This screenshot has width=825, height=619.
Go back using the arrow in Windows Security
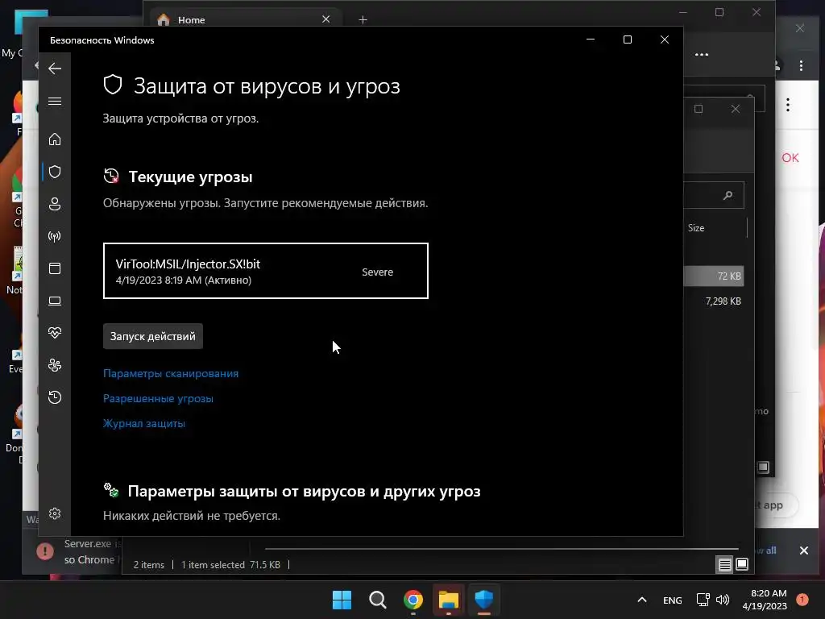(x=55, y=69)
